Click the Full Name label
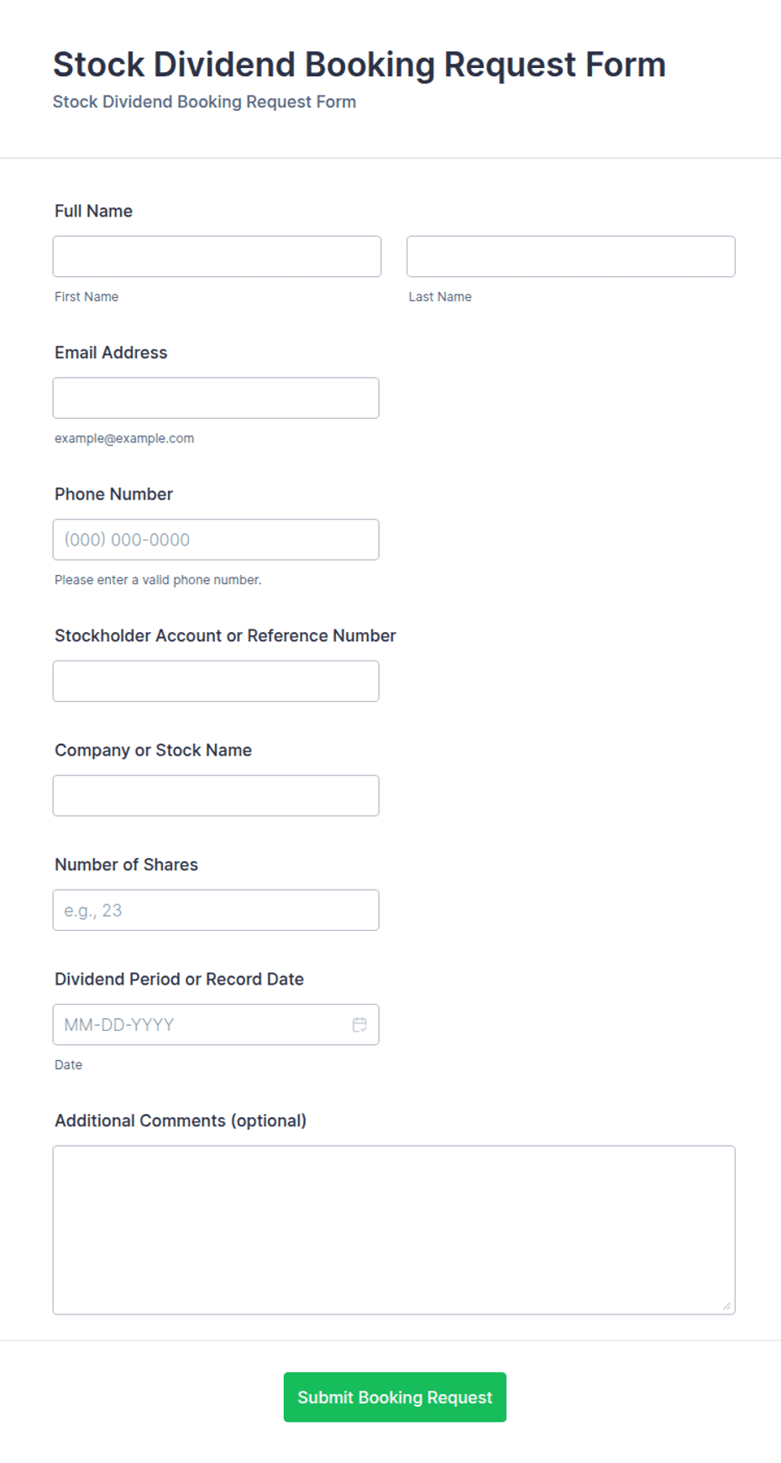This screenshot has width=781, height=1463. 93,211
